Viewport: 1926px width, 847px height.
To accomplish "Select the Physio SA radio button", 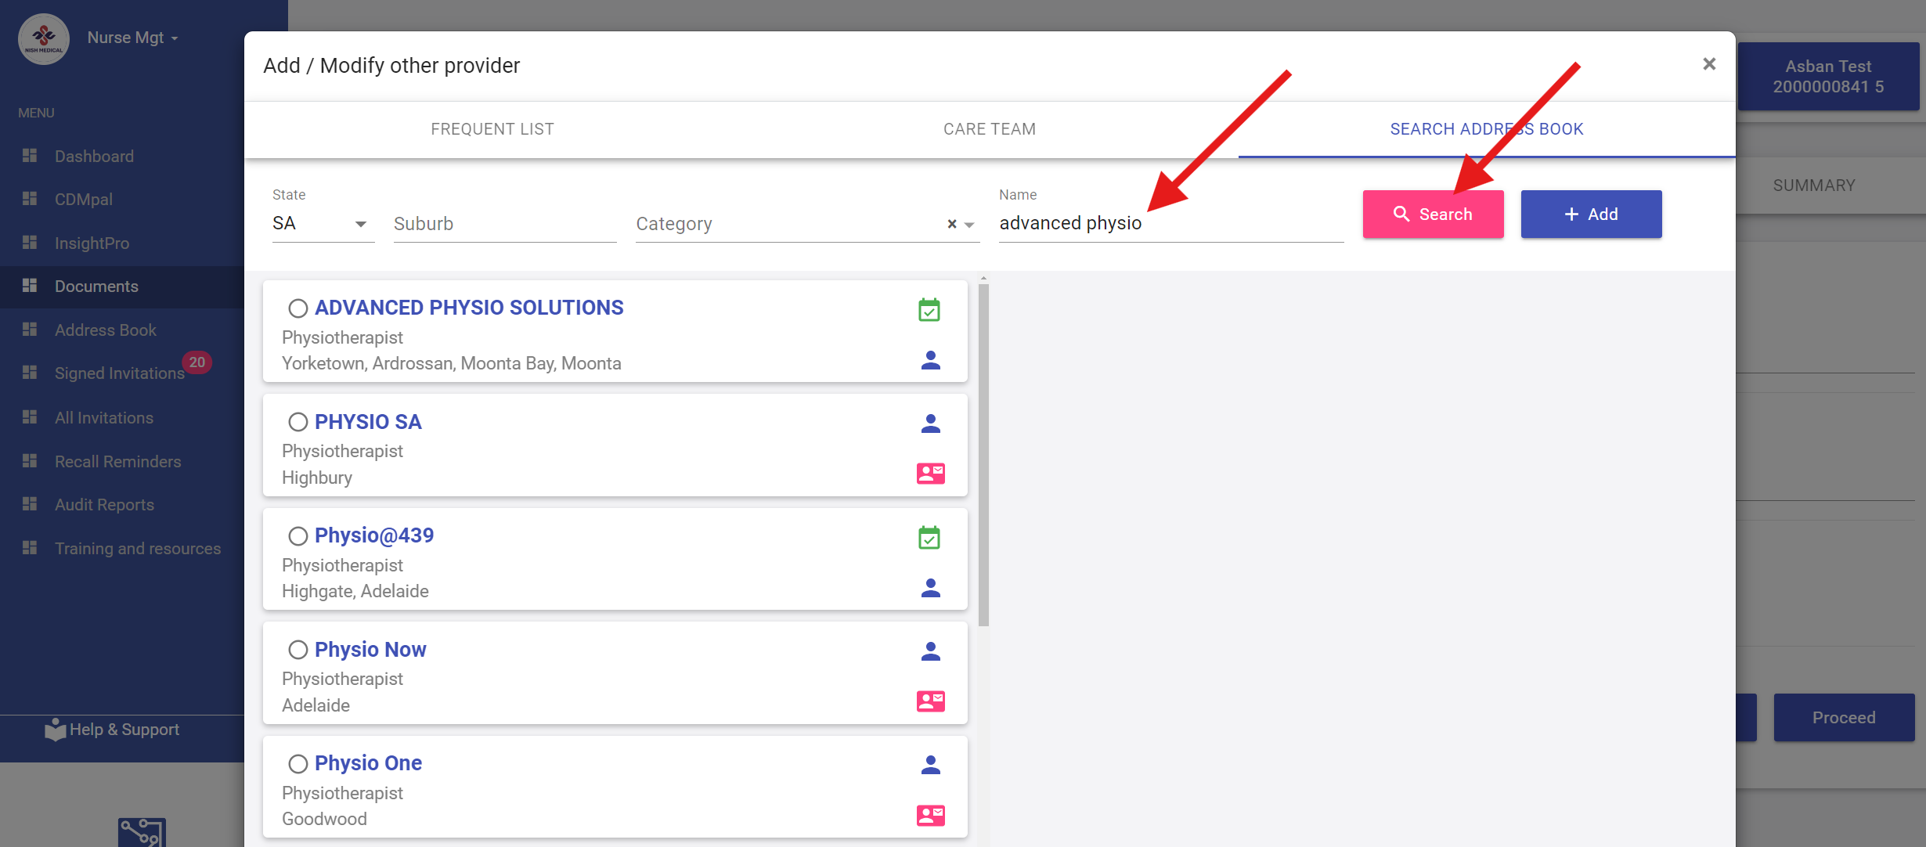I will pyautogui.click(x=298, y=422).
